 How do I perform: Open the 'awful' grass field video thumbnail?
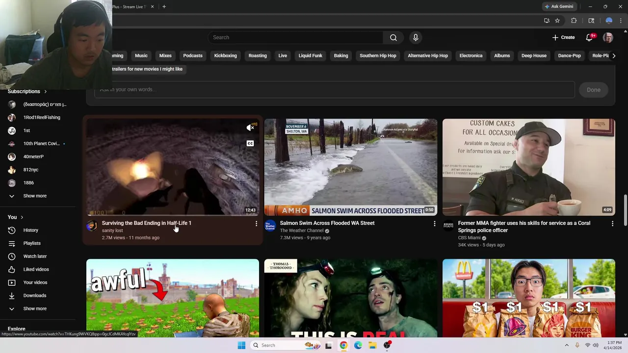tap(173, 298)
